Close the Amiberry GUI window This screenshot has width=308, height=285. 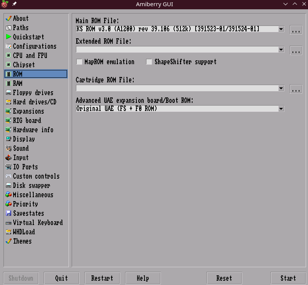click(304, 4)
